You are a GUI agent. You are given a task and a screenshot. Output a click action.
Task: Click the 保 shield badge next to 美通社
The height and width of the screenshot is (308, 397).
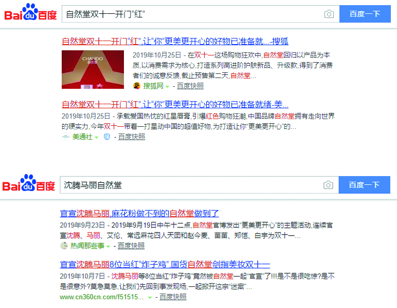pyautogui.click(x=107, y=137)
